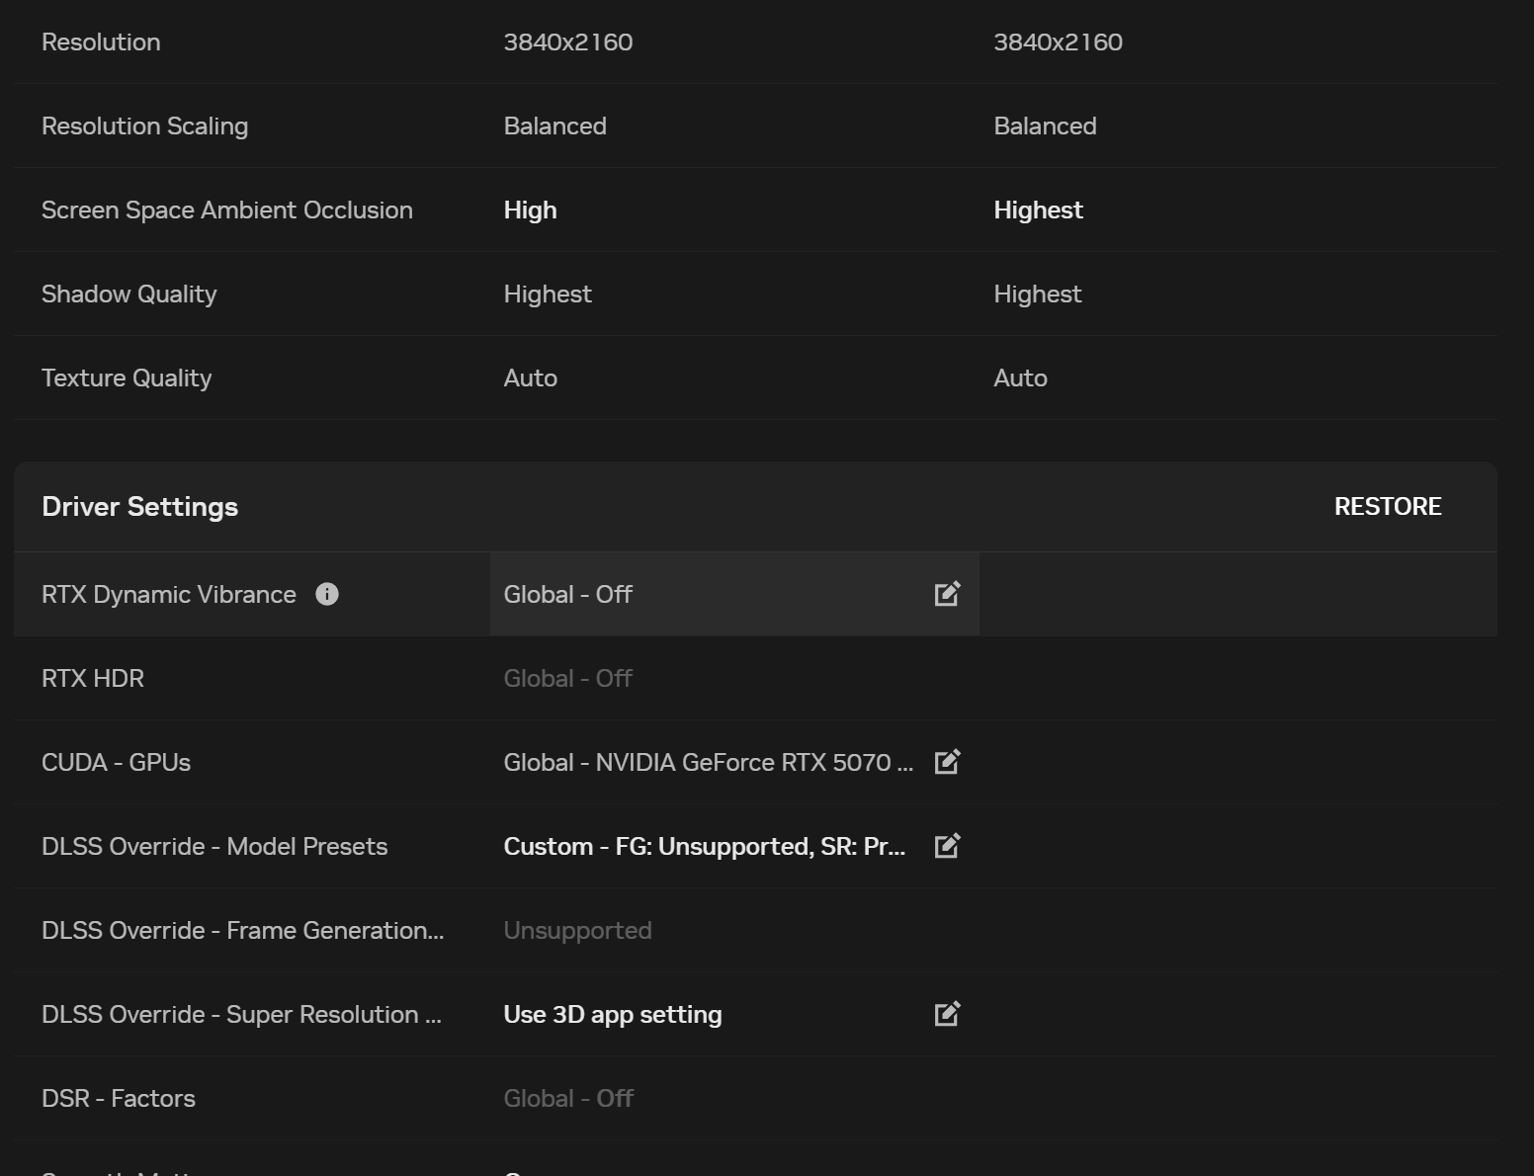Click the DSR - Factors setting label
1534x1176 pixels.
(119, 1099)
